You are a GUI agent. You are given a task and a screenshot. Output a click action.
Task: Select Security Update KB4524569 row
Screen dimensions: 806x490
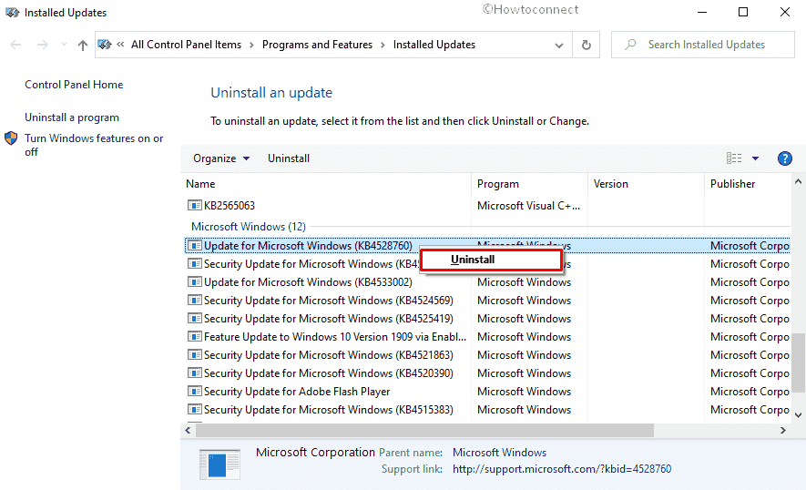point(486,301)
